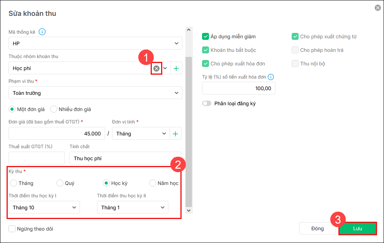
Task: Select the Nhiều đơn giá radio option
Action: click(54, 109)
